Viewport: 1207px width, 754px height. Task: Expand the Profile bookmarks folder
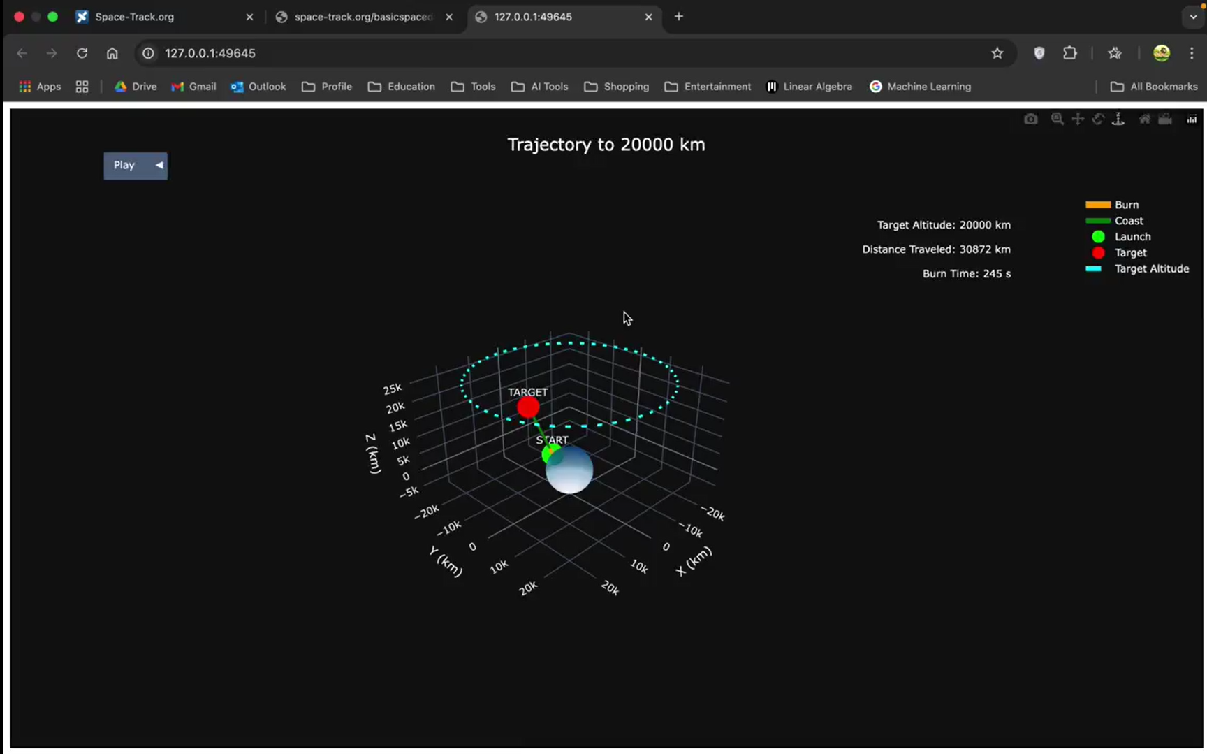(327, 87)
